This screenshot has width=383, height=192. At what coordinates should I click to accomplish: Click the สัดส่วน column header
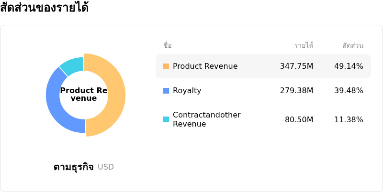tap(353, 45)
